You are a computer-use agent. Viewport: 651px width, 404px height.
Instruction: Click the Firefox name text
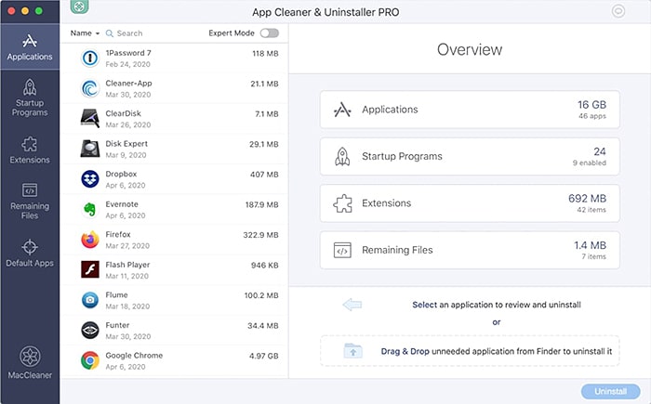click(x=118, y=235)
